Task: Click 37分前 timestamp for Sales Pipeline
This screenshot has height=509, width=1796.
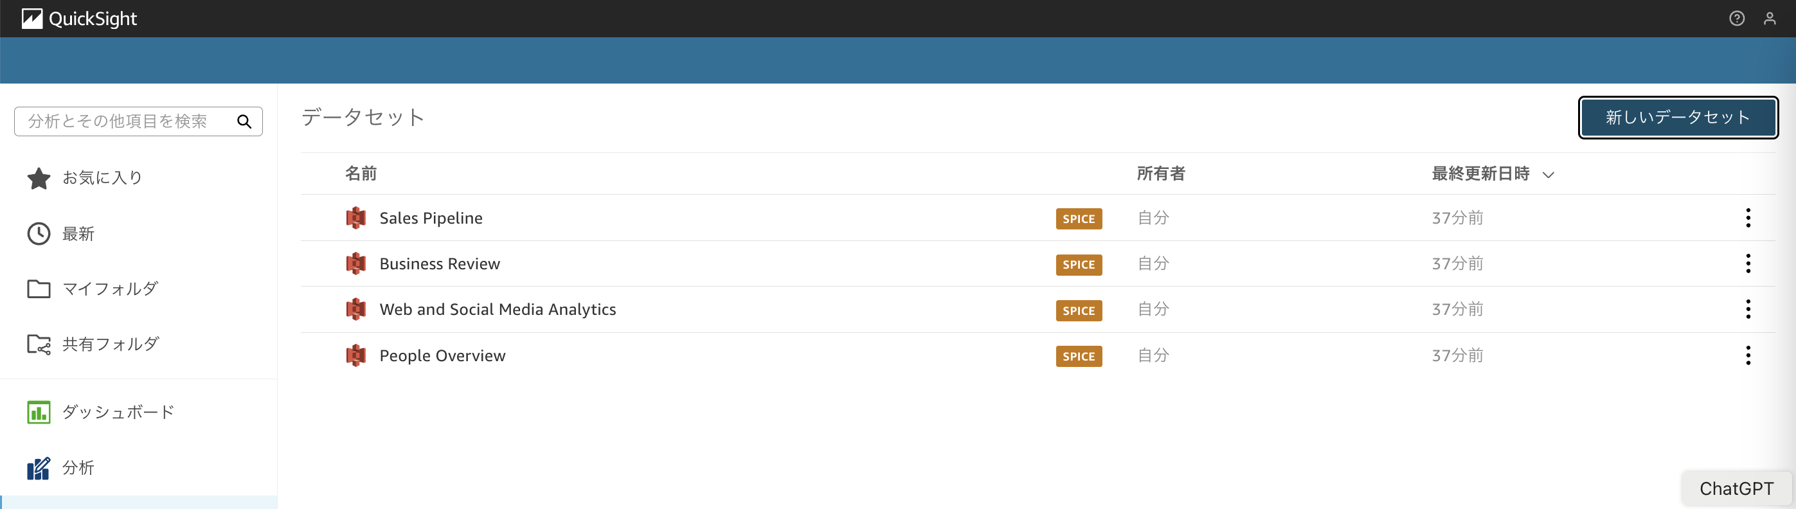Action: (x=1457, y=219)
